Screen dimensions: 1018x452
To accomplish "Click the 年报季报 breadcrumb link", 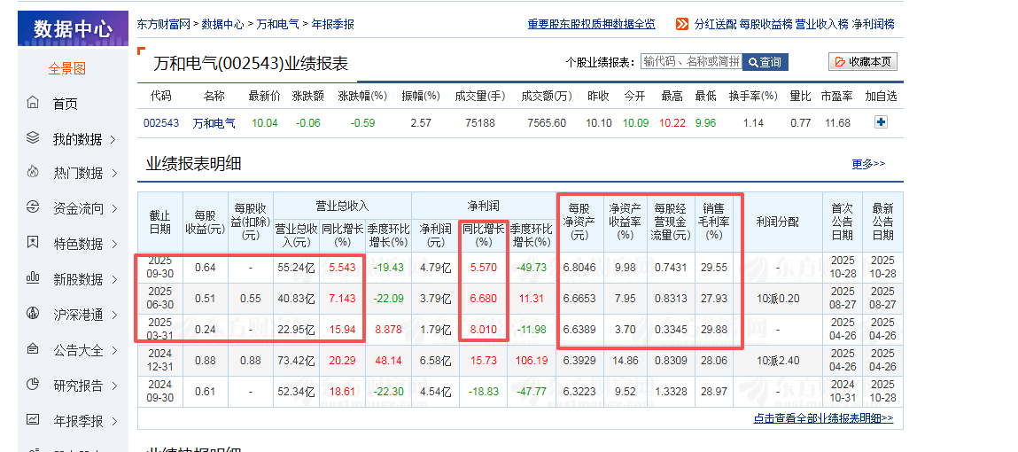I will 333,24.
